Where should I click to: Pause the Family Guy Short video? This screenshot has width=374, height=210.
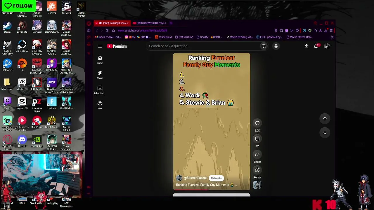coord(212,121)
